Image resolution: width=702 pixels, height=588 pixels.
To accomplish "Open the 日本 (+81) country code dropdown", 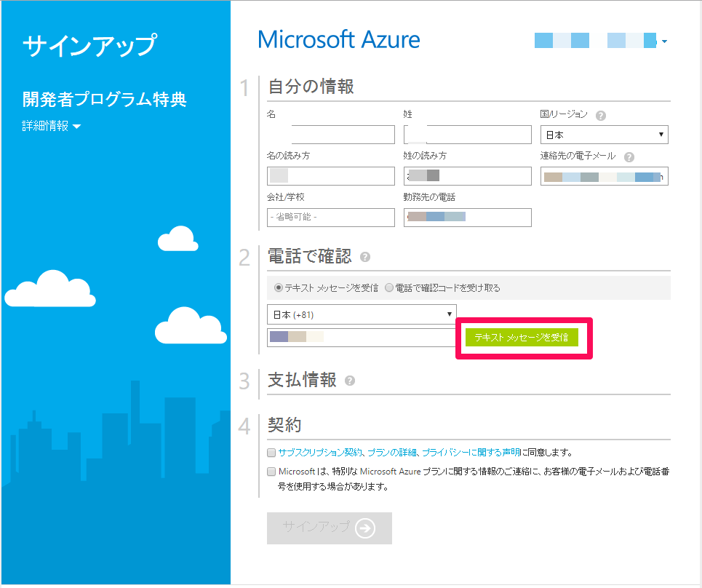I will (362, 314).
